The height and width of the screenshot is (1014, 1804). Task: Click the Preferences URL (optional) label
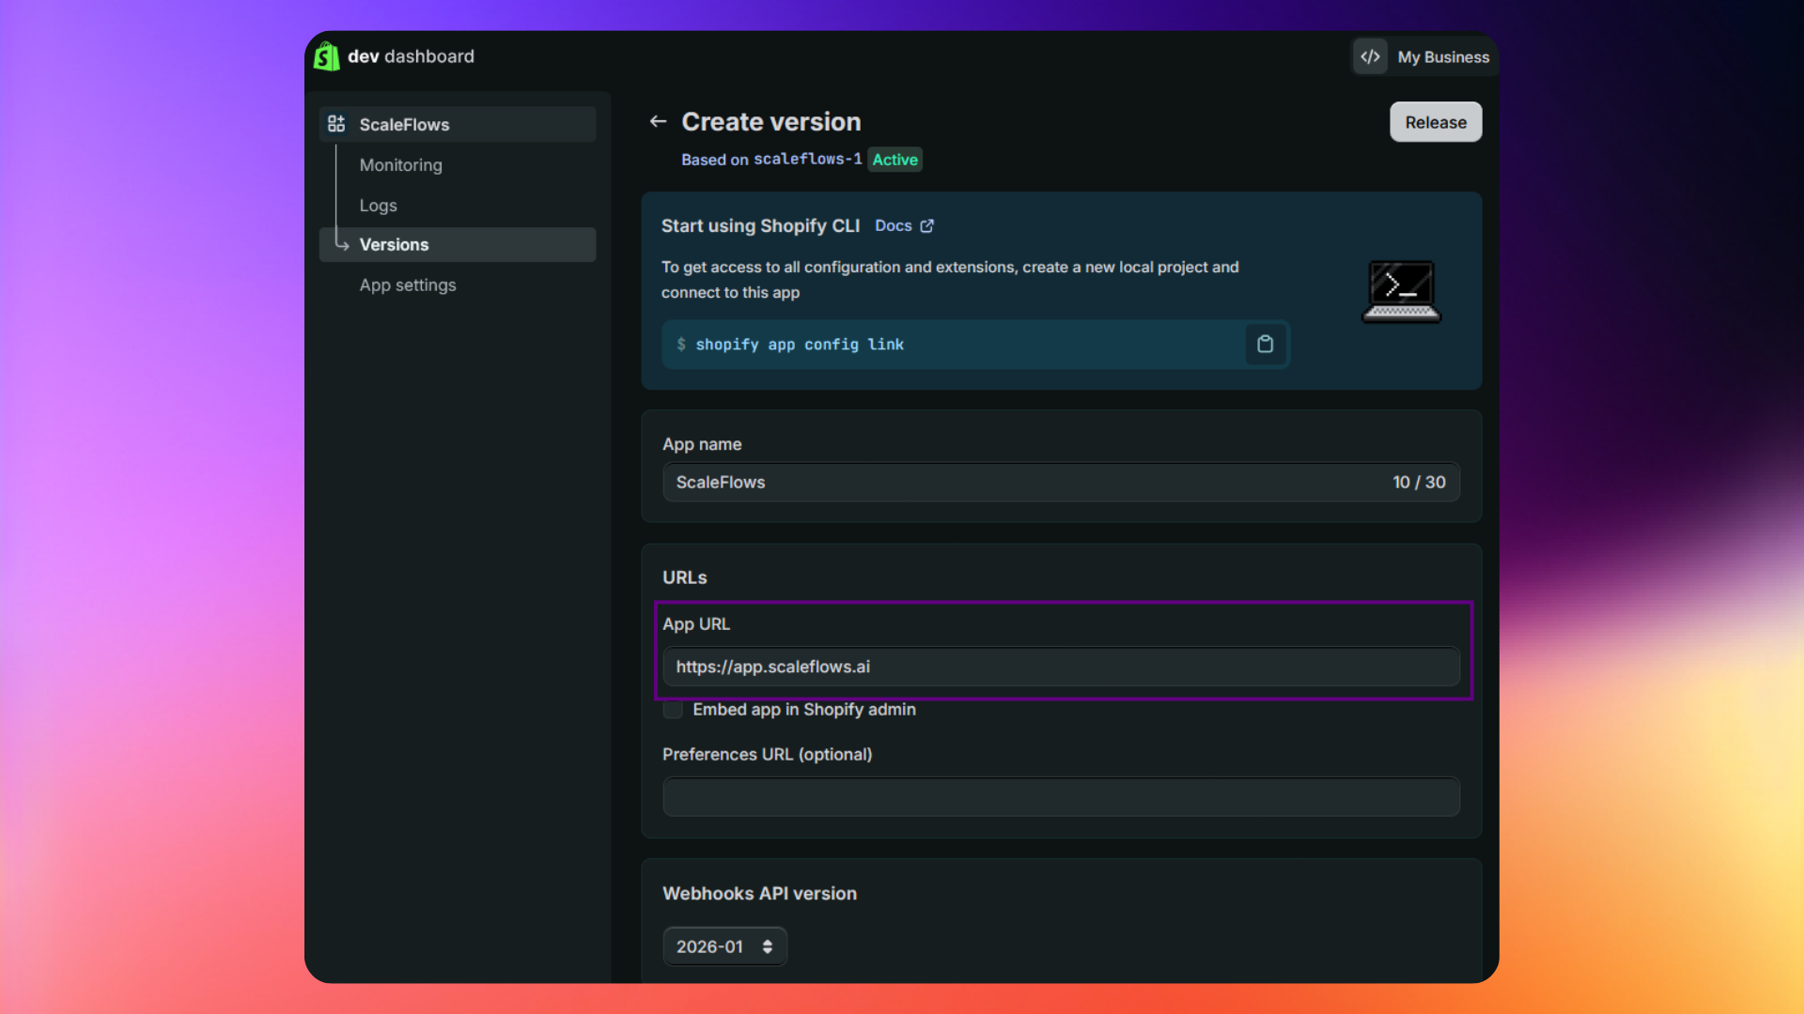point(767,755)
